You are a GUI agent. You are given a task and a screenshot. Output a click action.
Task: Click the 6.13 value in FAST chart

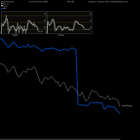pyautogui.click(x=41, y=32)
